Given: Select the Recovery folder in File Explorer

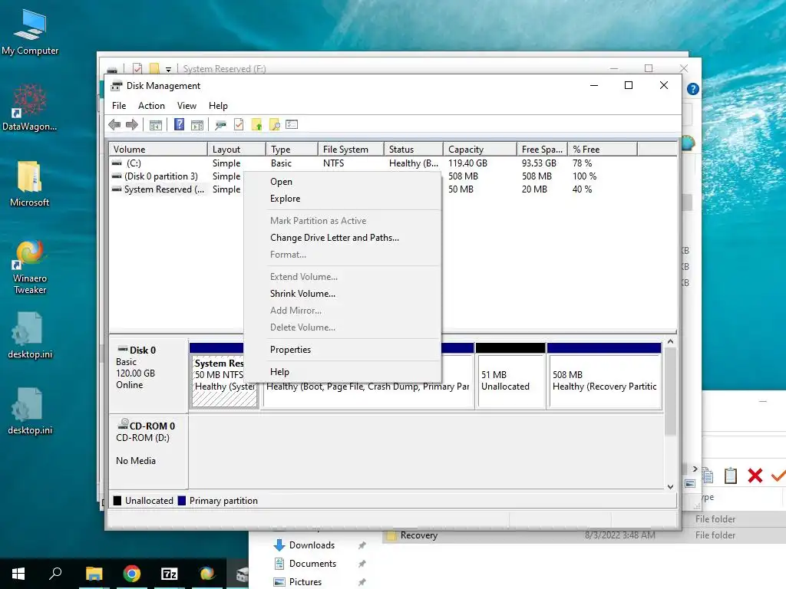Looking at the screenshot, I should point(418,535).
